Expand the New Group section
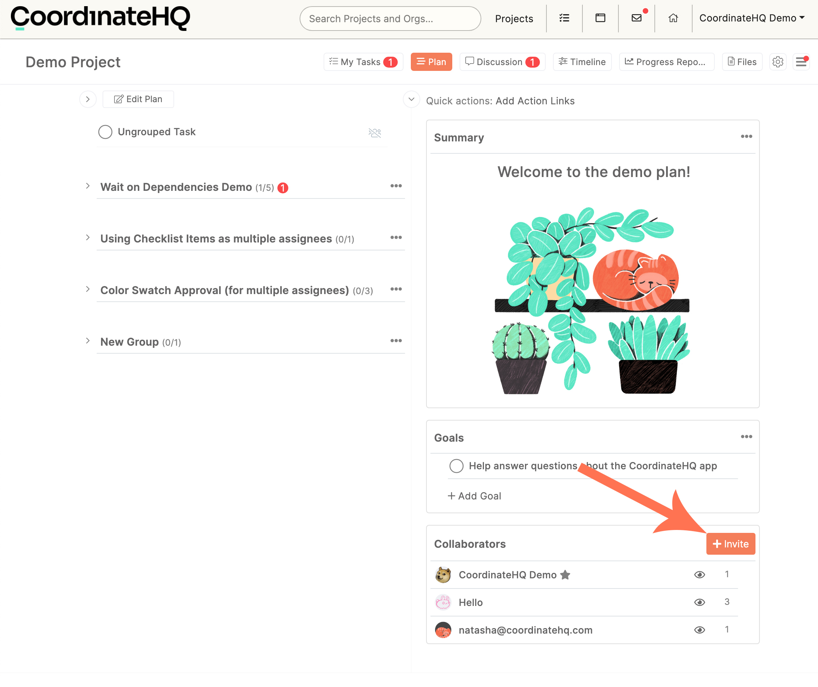The image size is (818, 687). coord(88,340)
